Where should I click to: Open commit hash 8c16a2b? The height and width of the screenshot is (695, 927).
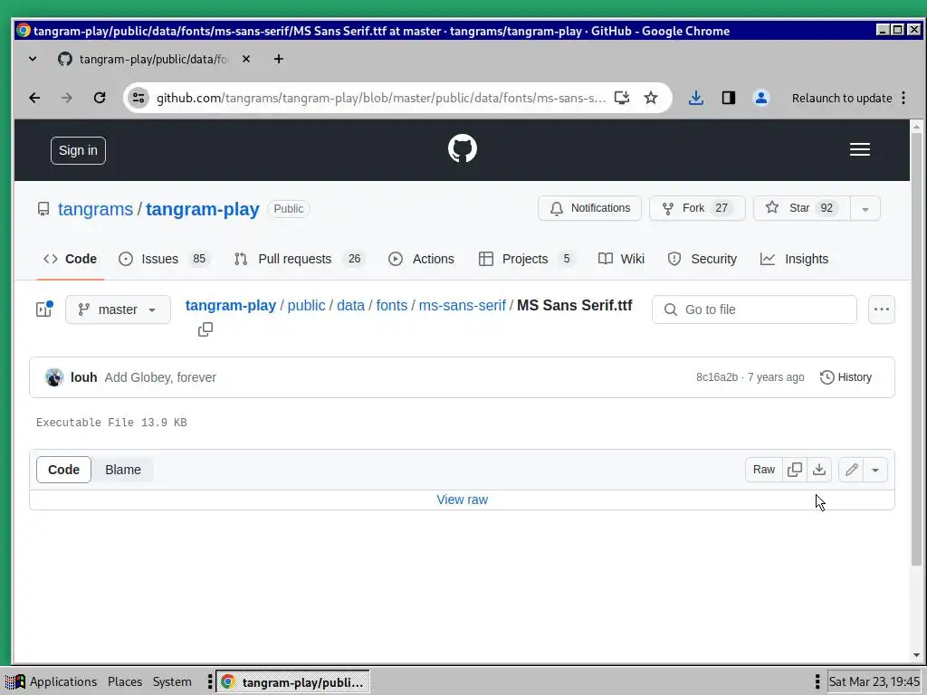pos(717,377)
